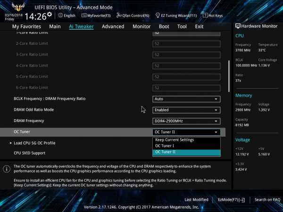The height and width of the screenshot is (212, 283).
Task: Open the Main tab
Action: tap(55, 26)
